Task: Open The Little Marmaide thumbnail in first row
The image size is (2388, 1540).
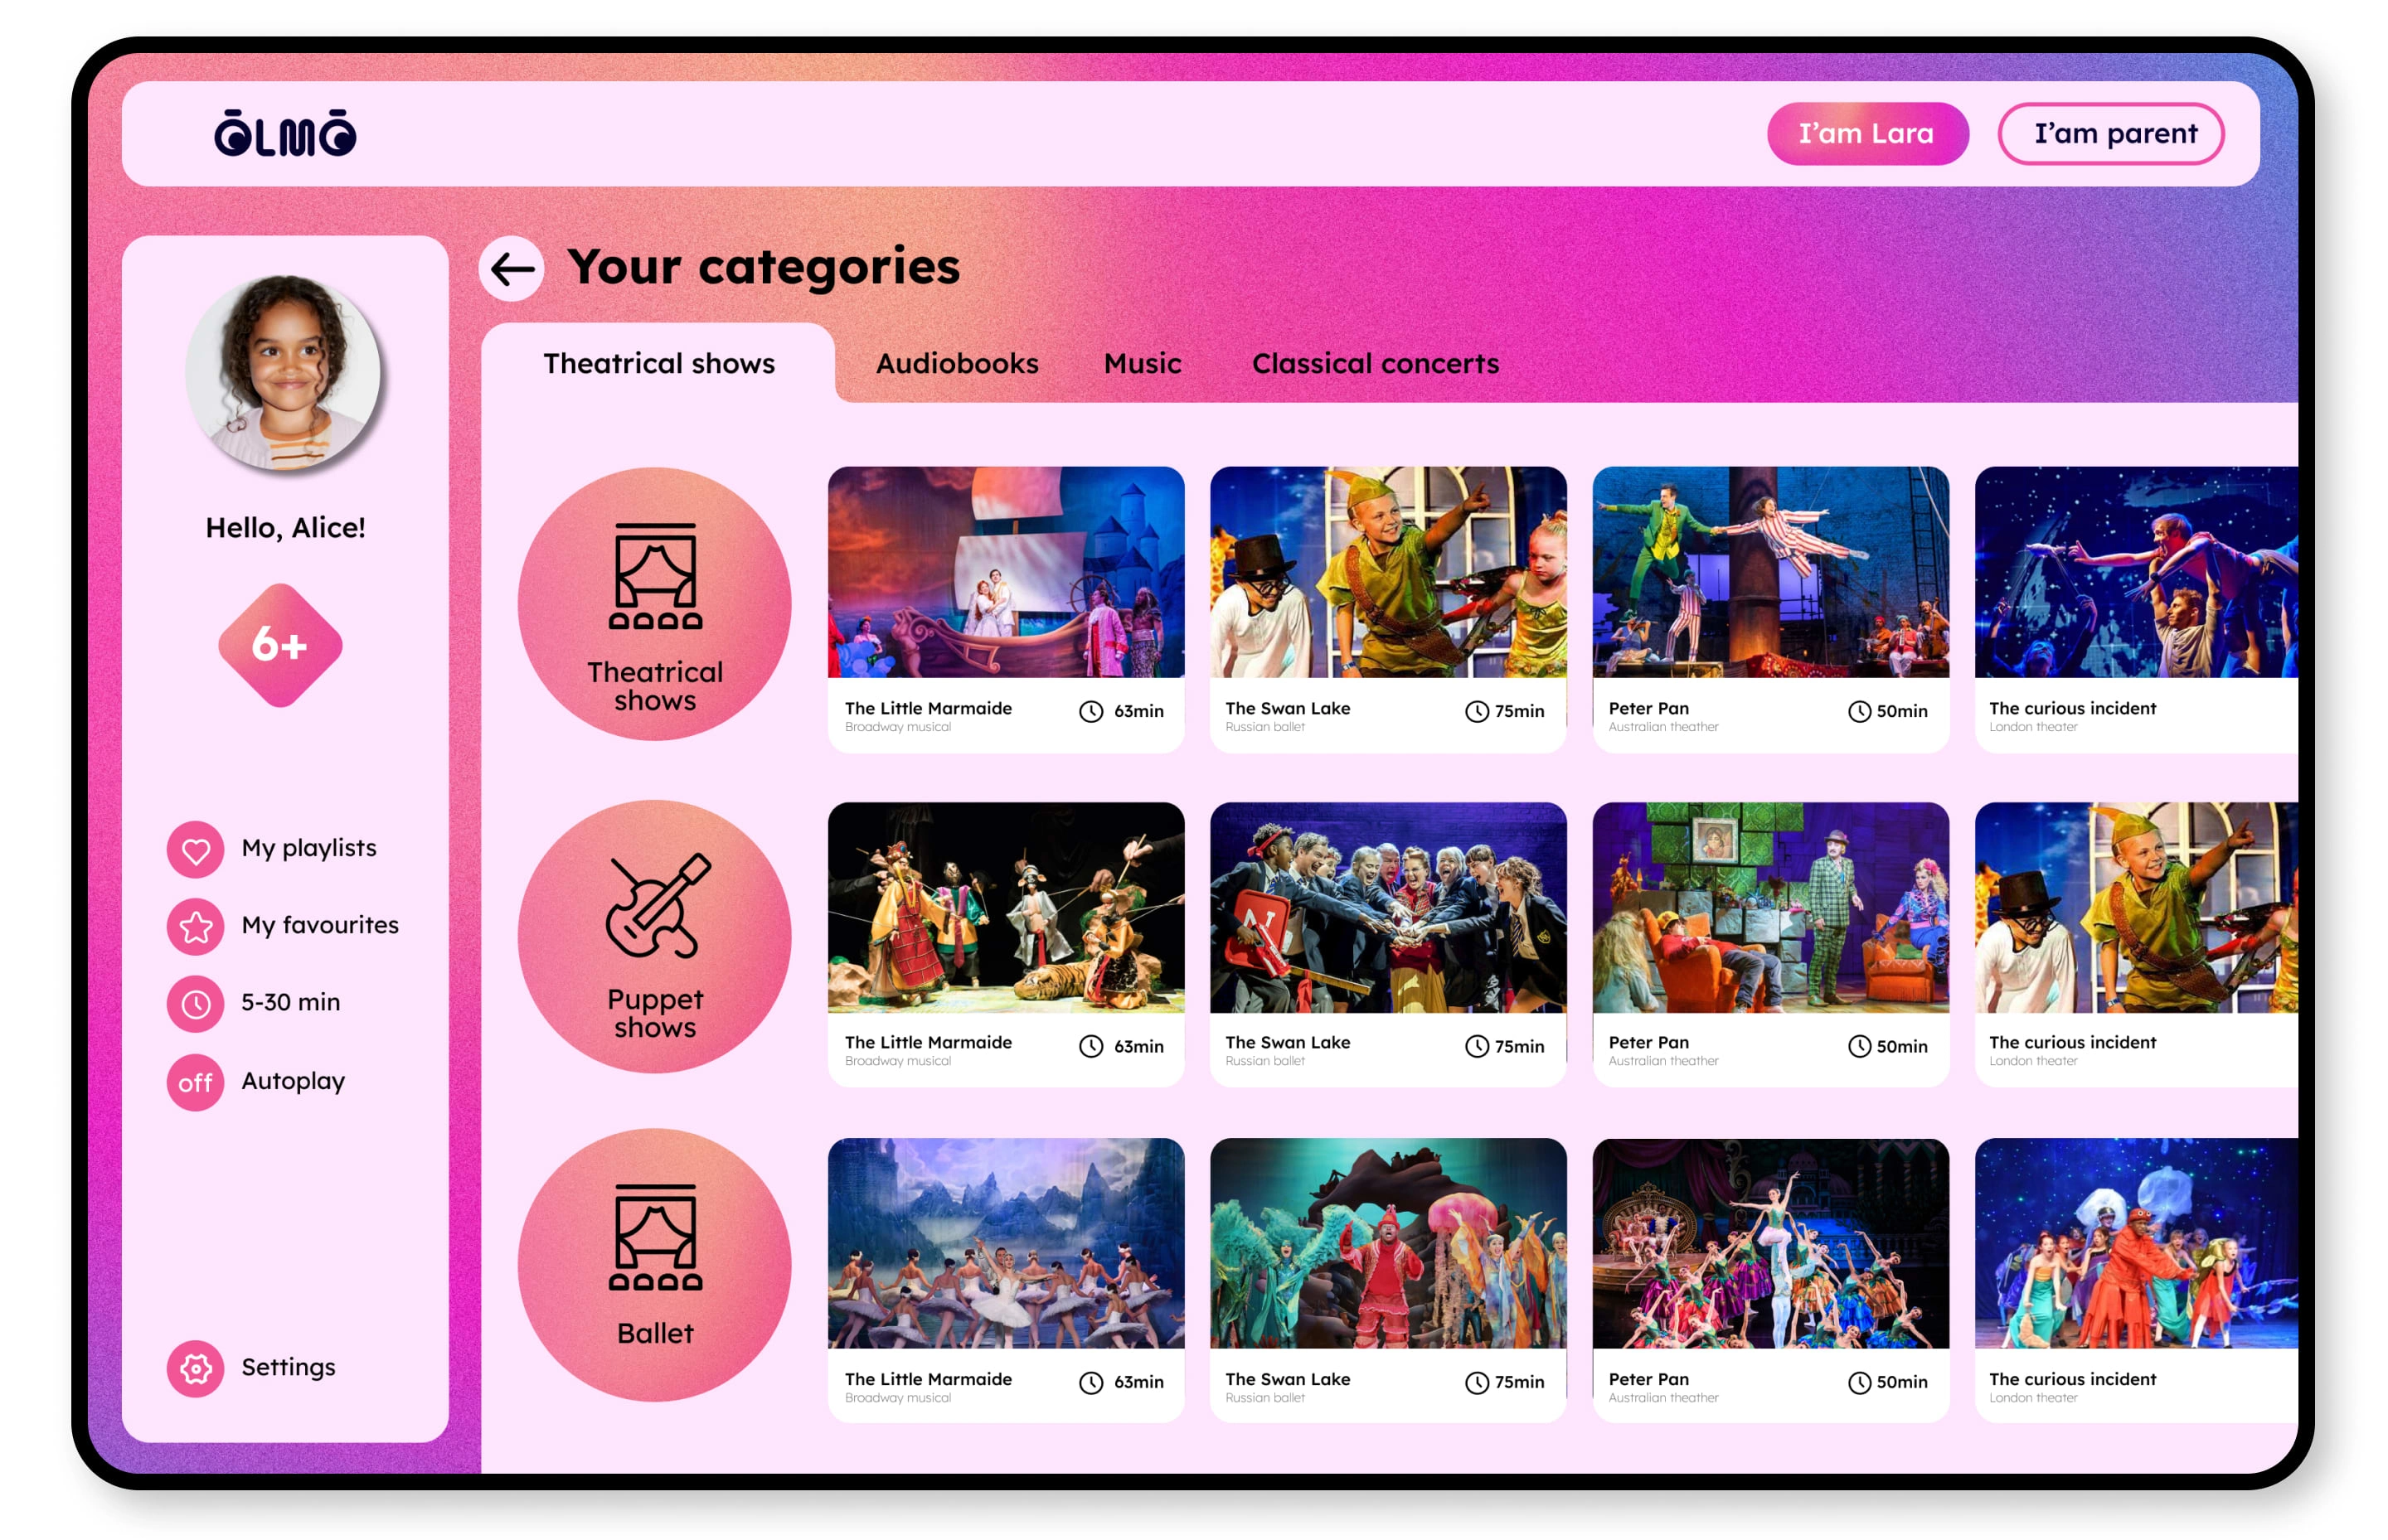Action: click(1006, 573)
